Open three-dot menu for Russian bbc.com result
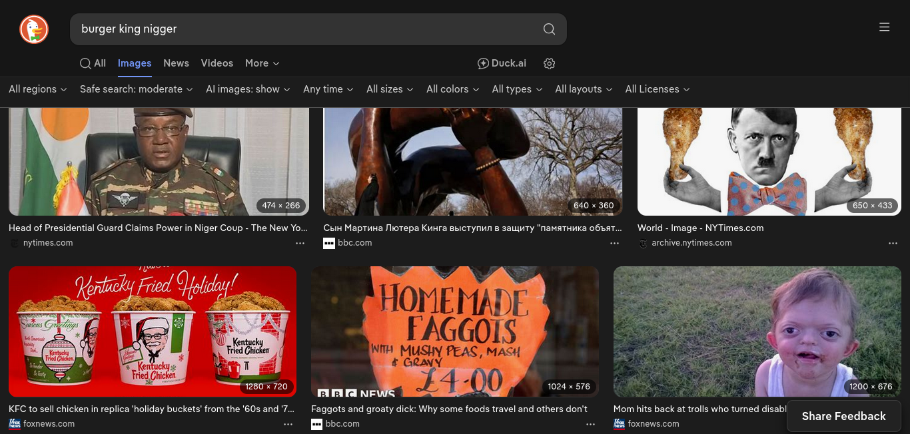This screenshot has width=910, height=434. click(x=615, y=243)
